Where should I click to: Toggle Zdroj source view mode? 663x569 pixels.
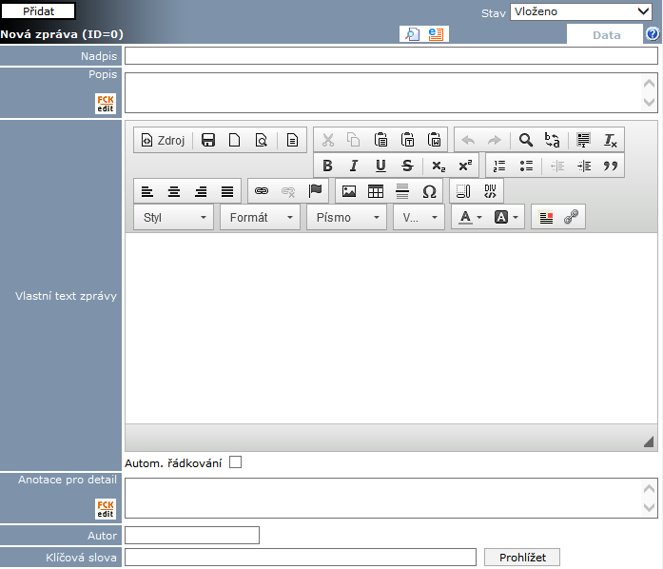(163, 140)
